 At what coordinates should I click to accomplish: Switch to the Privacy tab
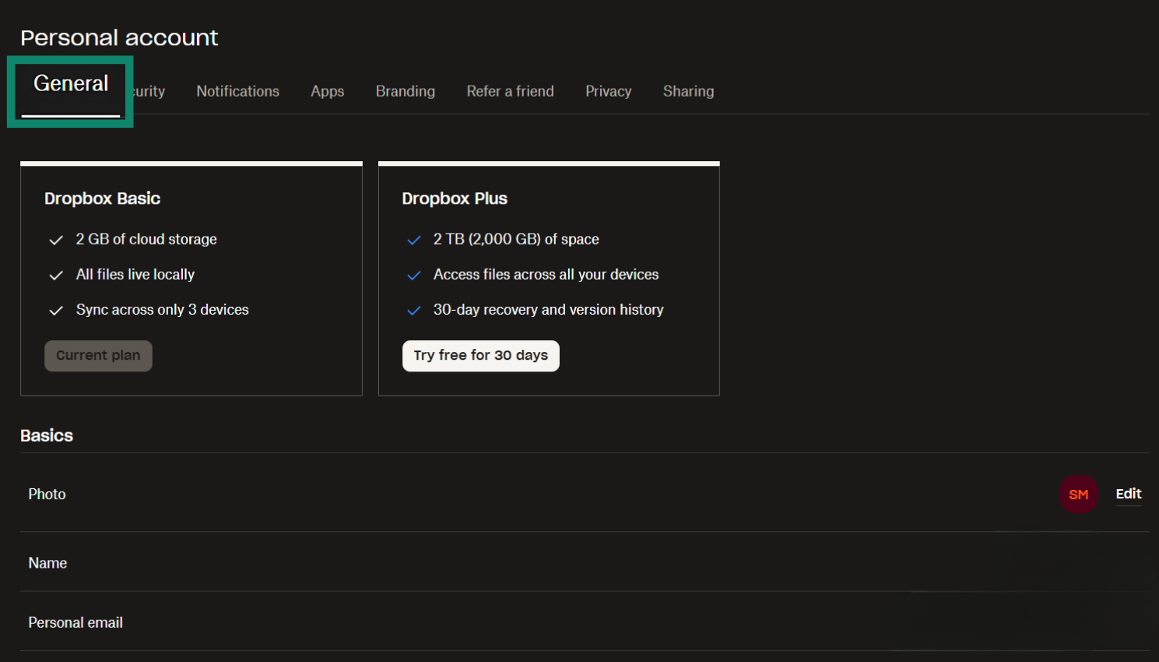point(608,91)
